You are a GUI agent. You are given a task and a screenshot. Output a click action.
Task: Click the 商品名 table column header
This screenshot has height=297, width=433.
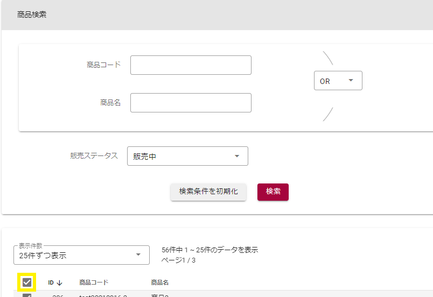coord(160,282)
